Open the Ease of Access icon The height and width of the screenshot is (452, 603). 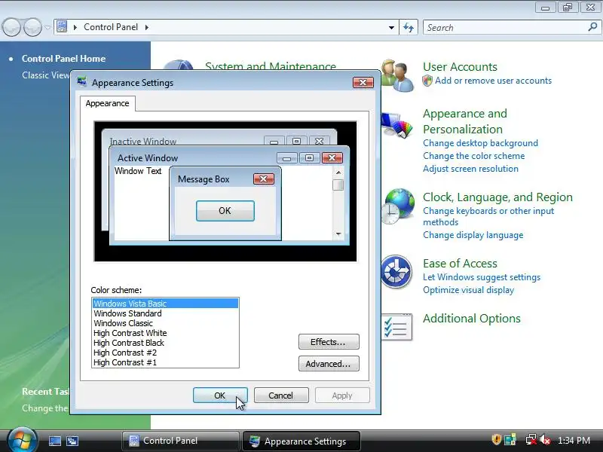[x=396, y=272]
